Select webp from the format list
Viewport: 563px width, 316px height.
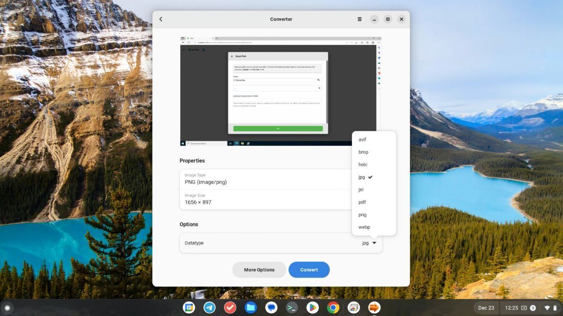pyautogui.click(x=364, y=227)
